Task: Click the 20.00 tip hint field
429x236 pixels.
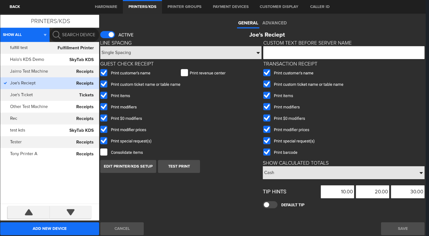Action: pyautogui.click(x=372, y=192)
